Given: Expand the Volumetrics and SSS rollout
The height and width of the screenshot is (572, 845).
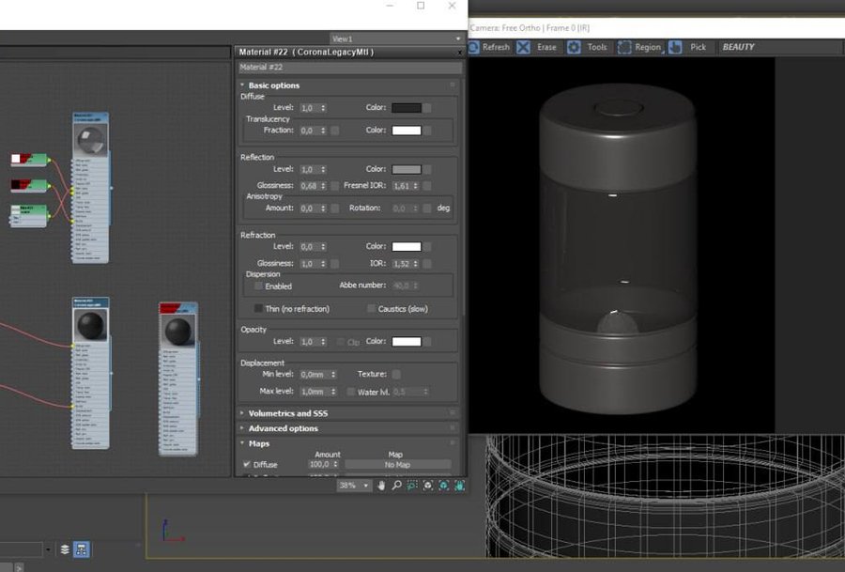Looking at the screenshot, I should pyautogui.click(x=288, y=413).
